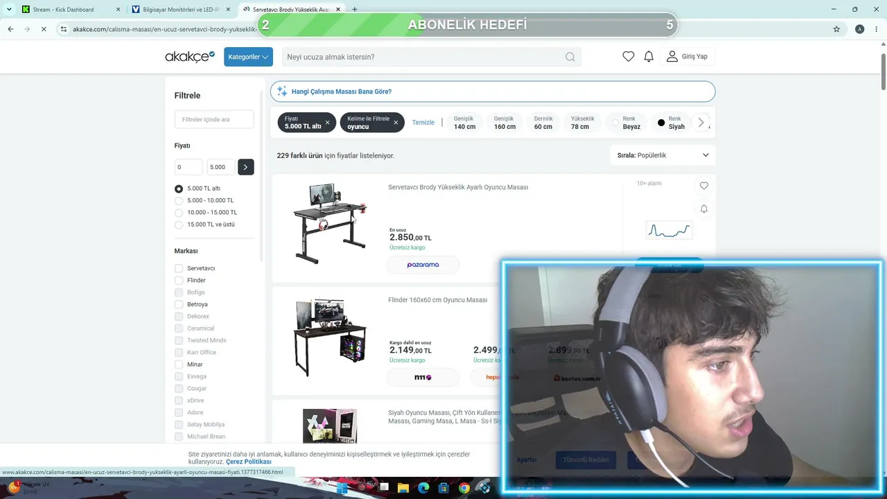Viewport: 887px width, 499px height.
Task: Open the Çerez Politikası link
Action: (248, 462)
